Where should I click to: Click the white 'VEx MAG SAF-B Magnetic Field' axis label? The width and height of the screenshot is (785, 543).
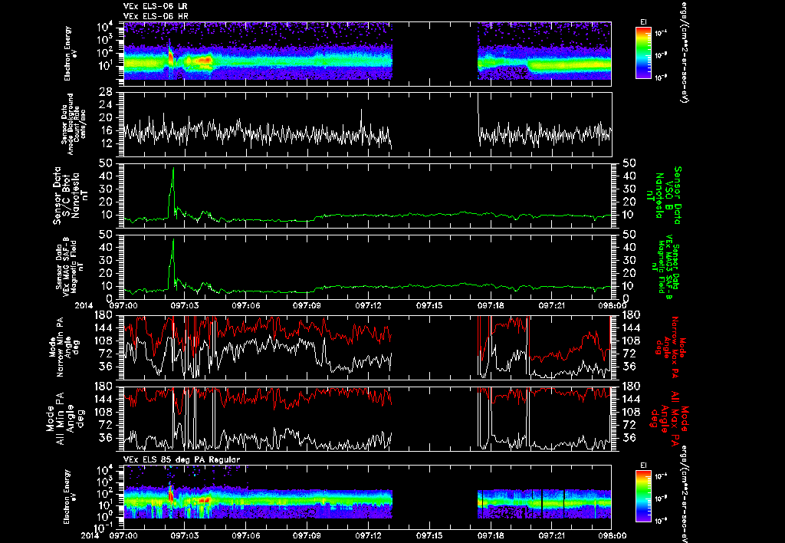point(70,267)
